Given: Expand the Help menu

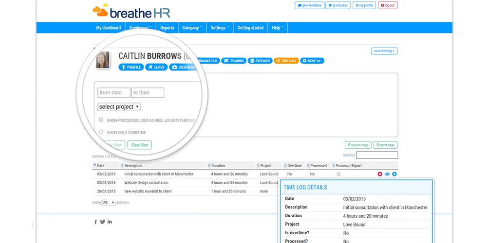Looking at the screenshot, I should [x=278, y=28].
